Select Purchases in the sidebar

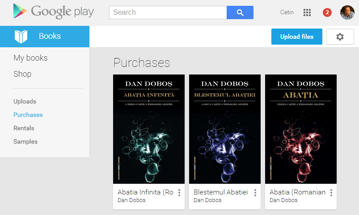tap(28, 115)
